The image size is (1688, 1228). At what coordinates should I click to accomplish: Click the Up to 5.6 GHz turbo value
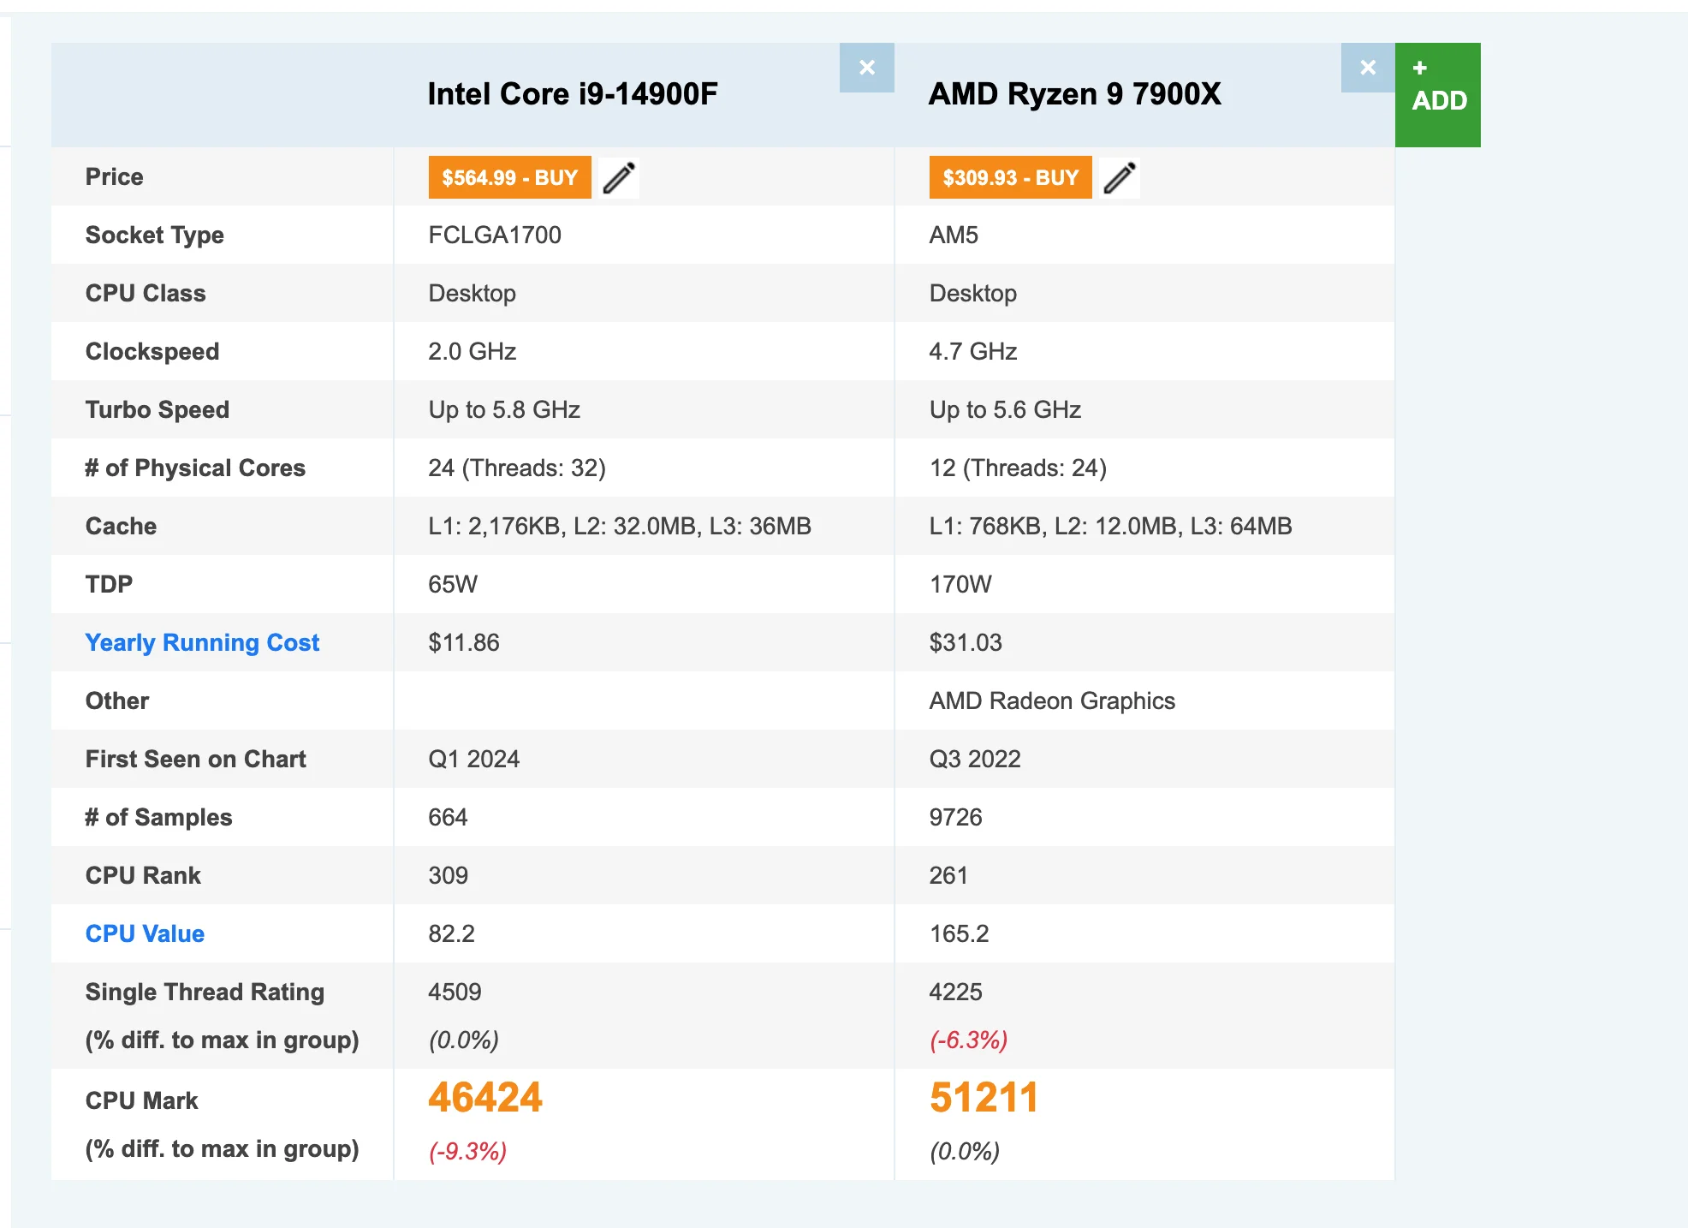(x=1005, y=409)
